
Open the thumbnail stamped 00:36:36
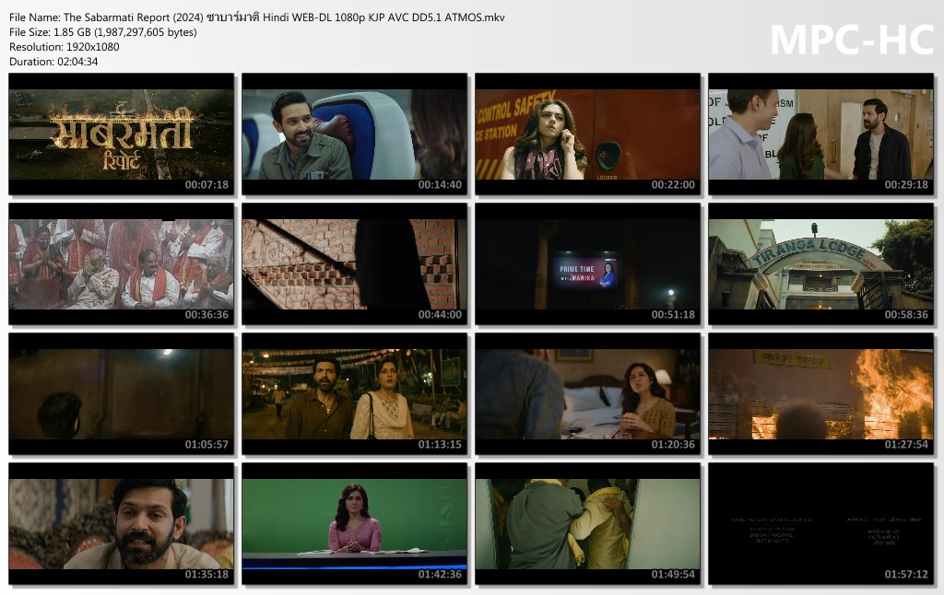click(x=121, y=263)
